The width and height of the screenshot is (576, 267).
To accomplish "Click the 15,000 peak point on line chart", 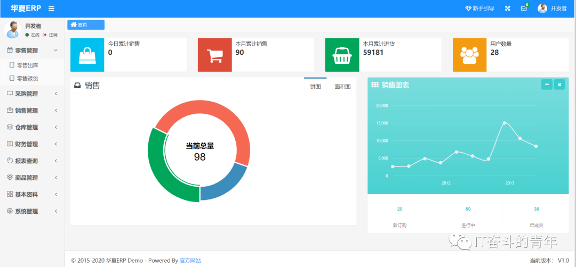I will point(505,123).
